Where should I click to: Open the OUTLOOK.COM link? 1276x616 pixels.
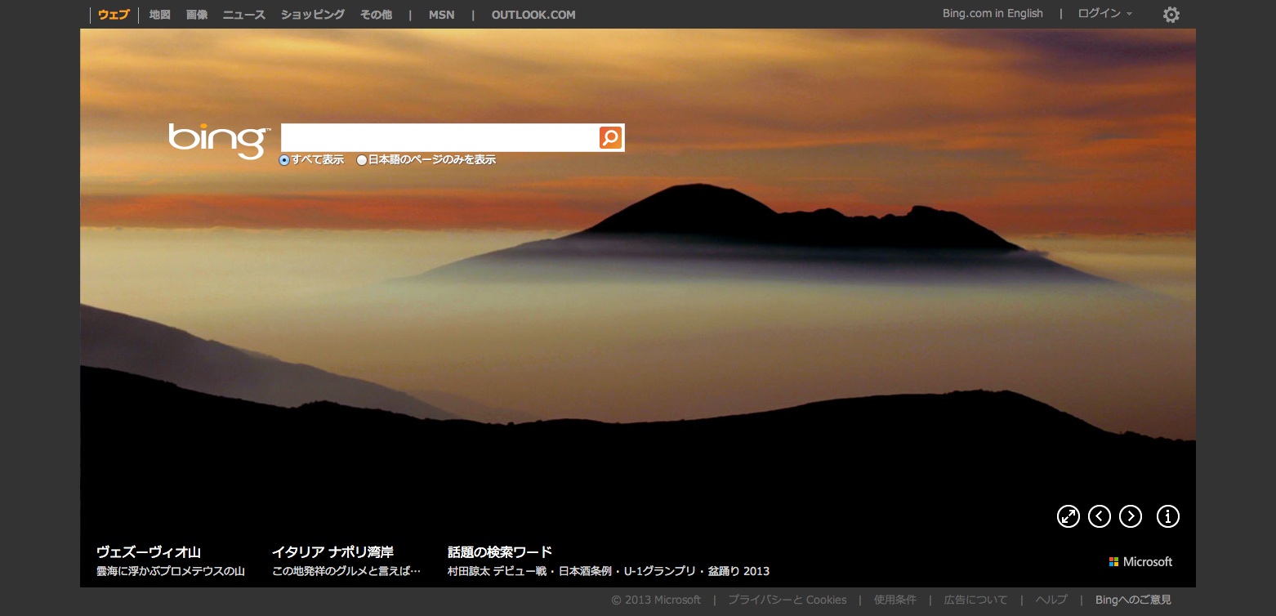[x=533, y=15]
